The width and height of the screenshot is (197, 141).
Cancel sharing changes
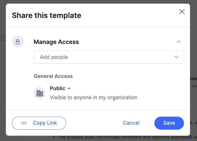coord(131,123)
